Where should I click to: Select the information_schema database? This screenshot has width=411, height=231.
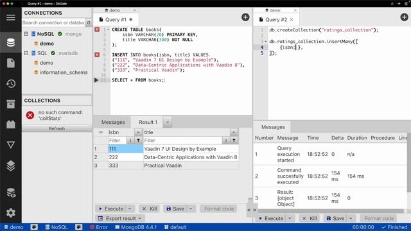click(x=64, y=73)
